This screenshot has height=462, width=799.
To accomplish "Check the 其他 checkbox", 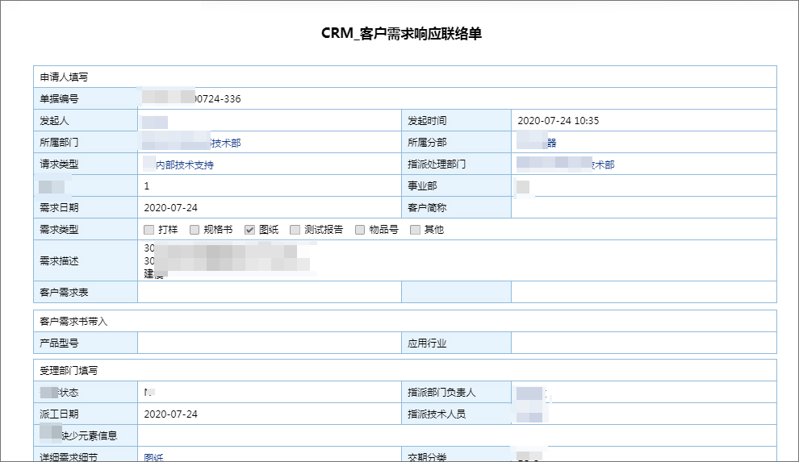I will (416, 230).
